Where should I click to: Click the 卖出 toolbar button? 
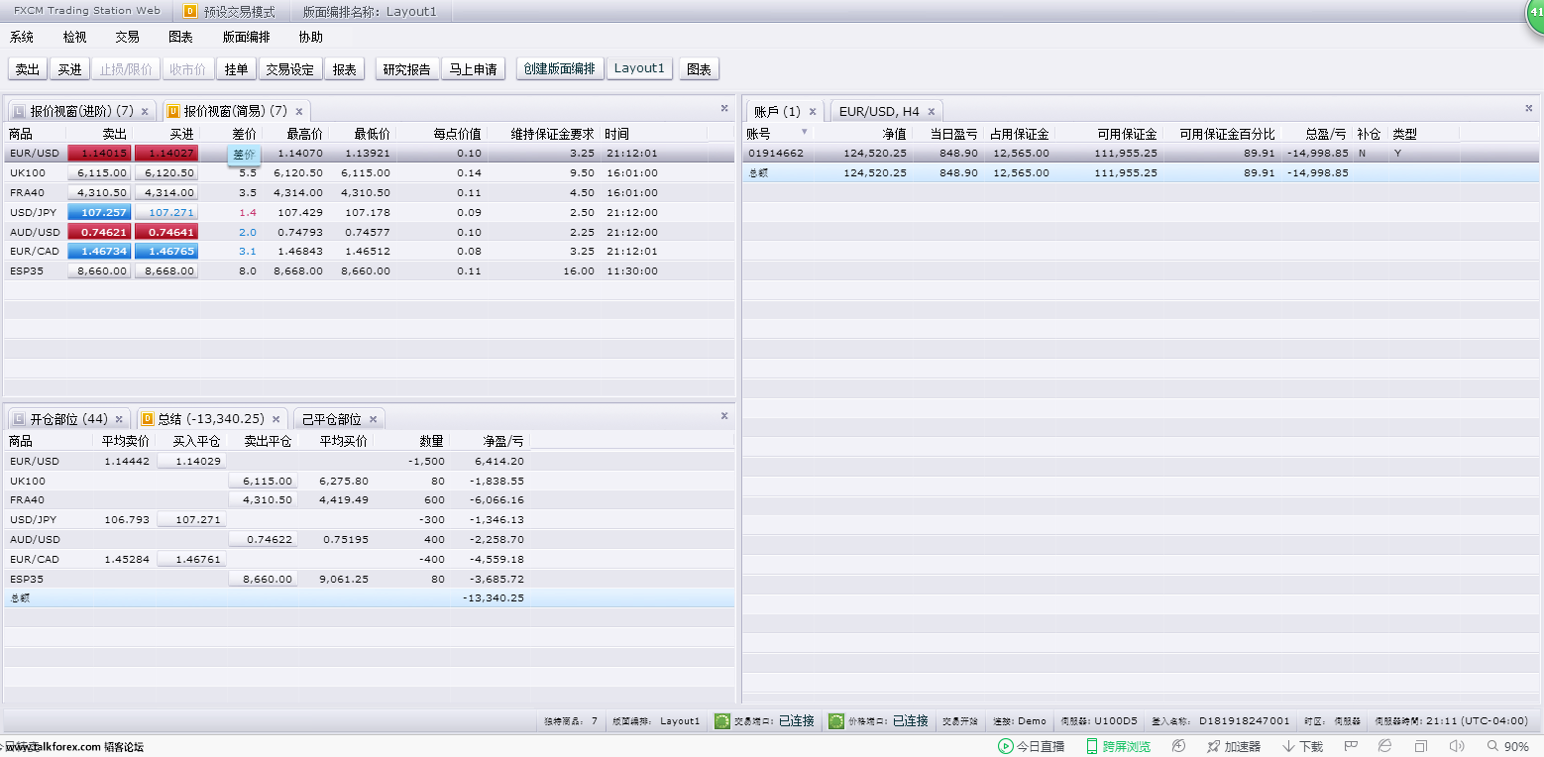click(x=28, y=69)
